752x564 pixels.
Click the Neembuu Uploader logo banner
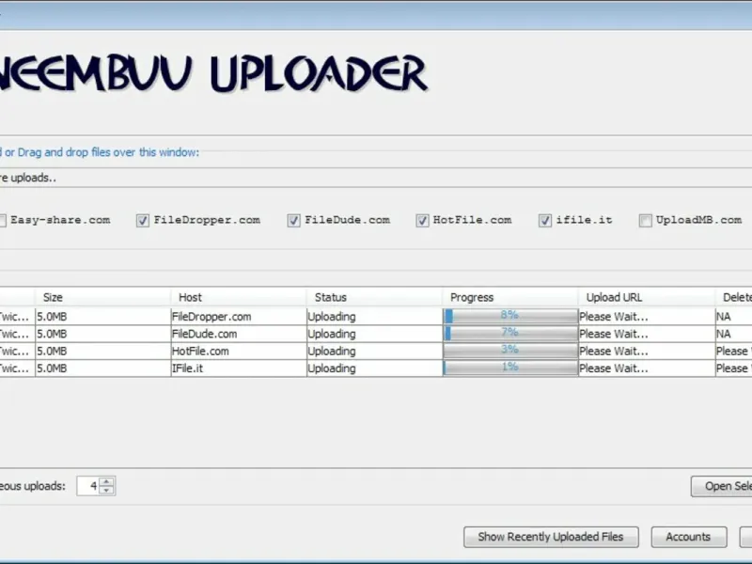214,73
